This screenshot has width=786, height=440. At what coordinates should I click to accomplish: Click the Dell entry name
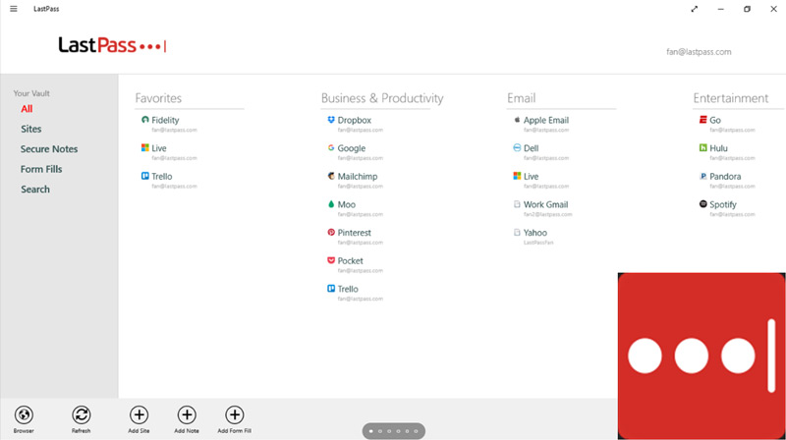pos(531,148)
